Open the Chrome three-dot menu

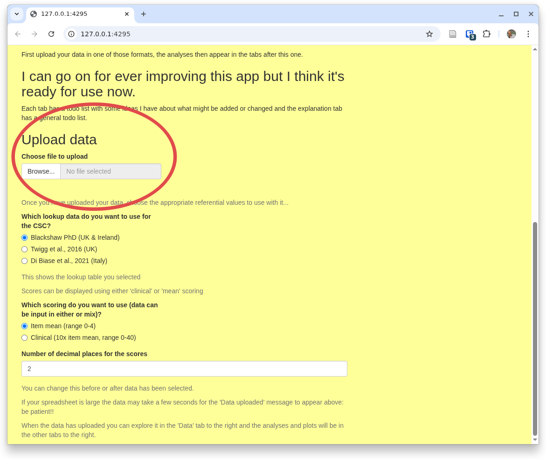pyautogui.click(x=528, y=34)
